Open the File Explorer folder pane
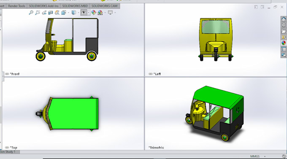287x159 pixels. pyautogui.click(x=284, y=31)
